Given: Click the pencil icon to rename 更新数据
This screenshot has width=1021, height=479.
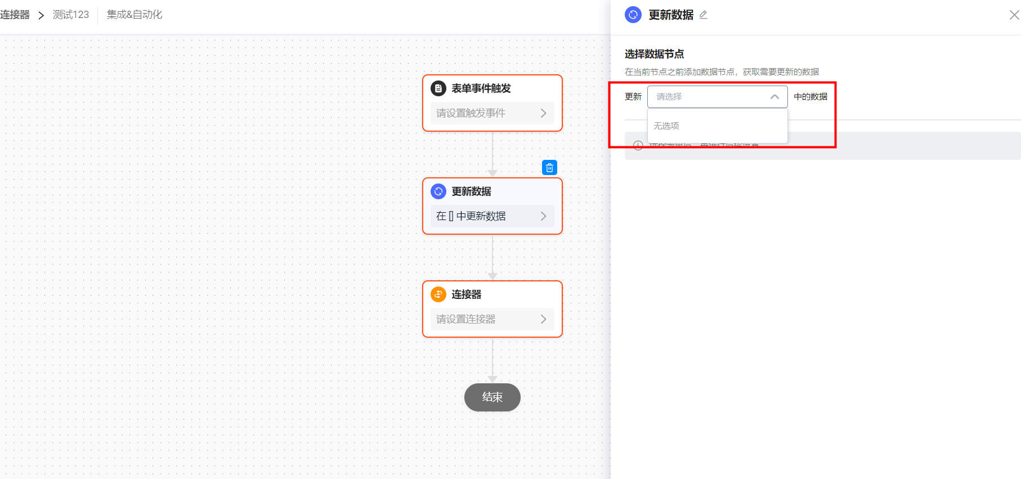Looking at the screenshot, I should coord(704,15).
